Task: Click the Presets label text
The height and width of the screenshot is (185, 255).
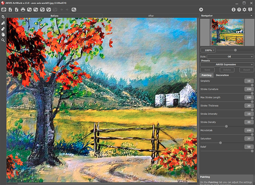Action: (205, 61)
